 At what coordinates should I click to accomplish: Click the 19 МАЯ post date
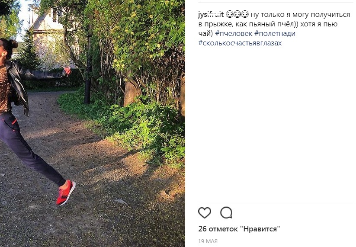[208, 241]
